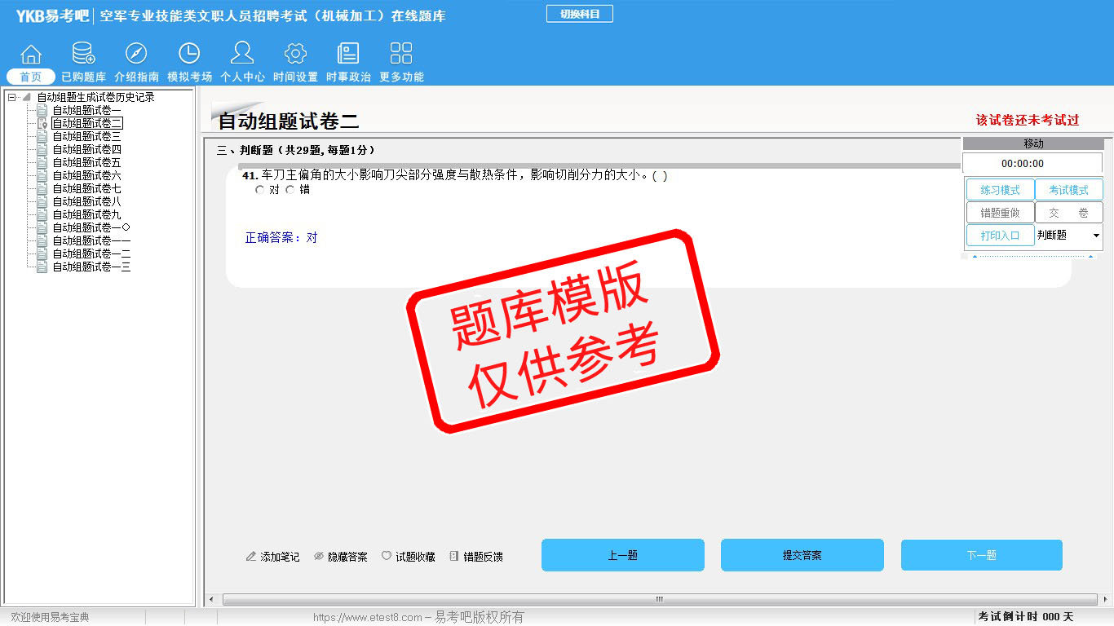1114x626 pixels.
Task: Open the 个人中心 person icon
Action: tap(242, 54)
